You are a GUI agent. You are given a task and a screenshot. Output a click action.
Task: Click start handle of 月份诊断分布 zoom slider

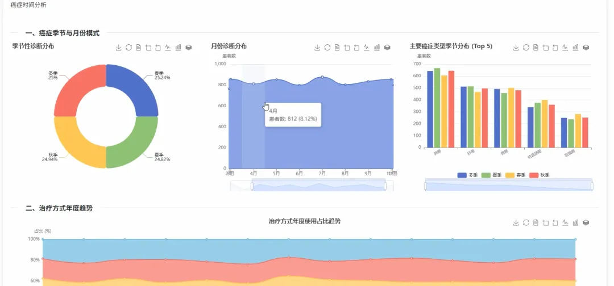(252, 186)
